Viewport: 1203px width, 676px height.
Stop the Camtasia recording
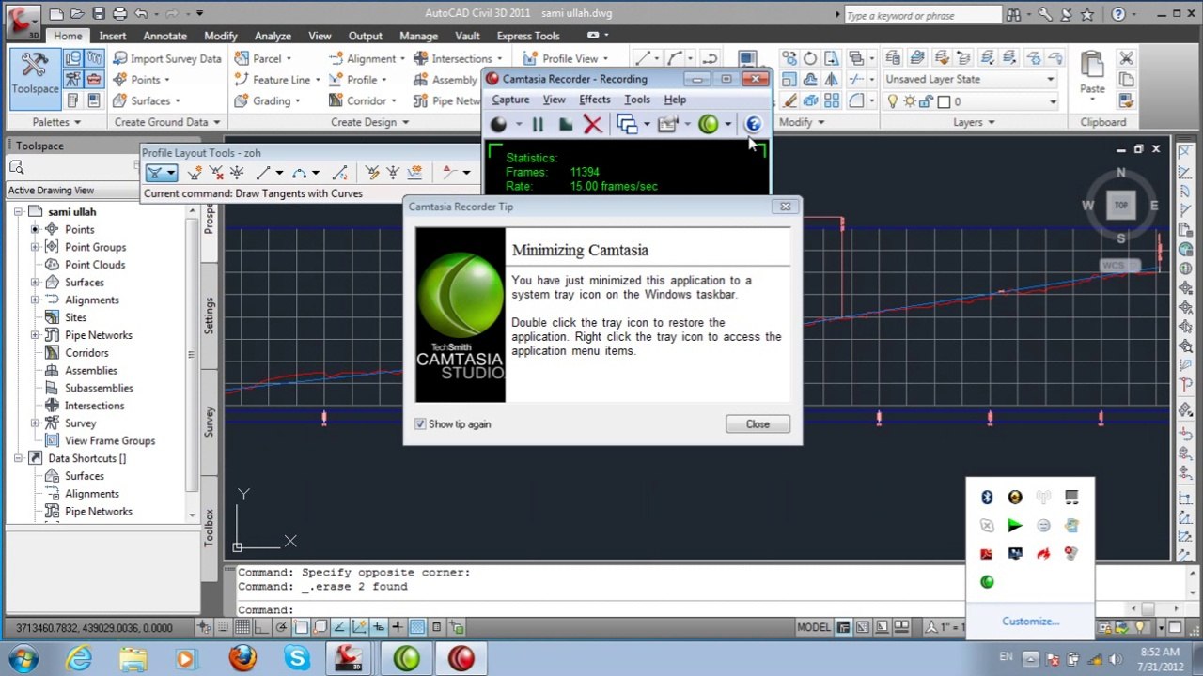pos(565,124)
